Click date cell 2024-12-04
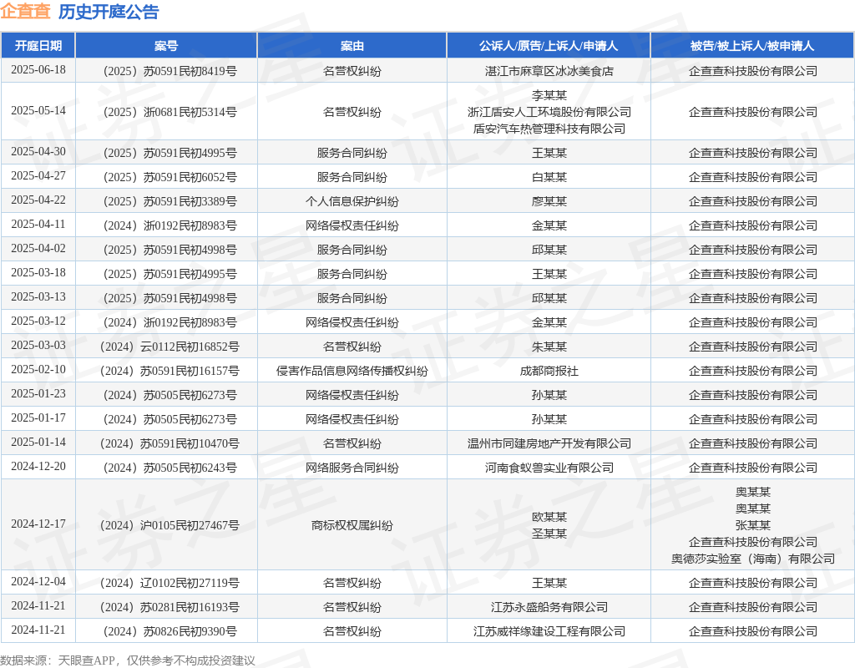This screenshot has height=668, width=855. point(38,581)
